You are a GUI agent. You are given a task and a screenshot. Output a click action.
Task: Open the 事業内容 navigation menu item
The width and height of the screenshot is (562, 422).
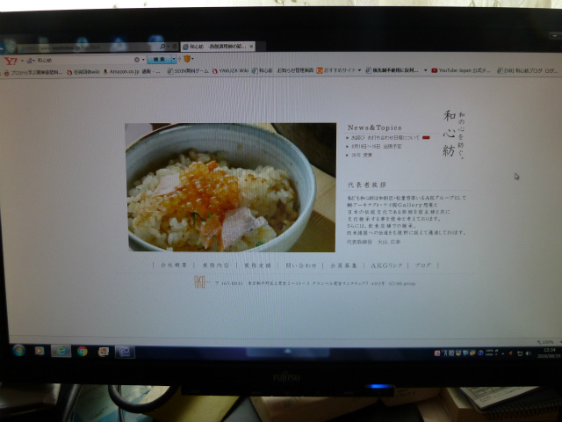pos(215,264)
